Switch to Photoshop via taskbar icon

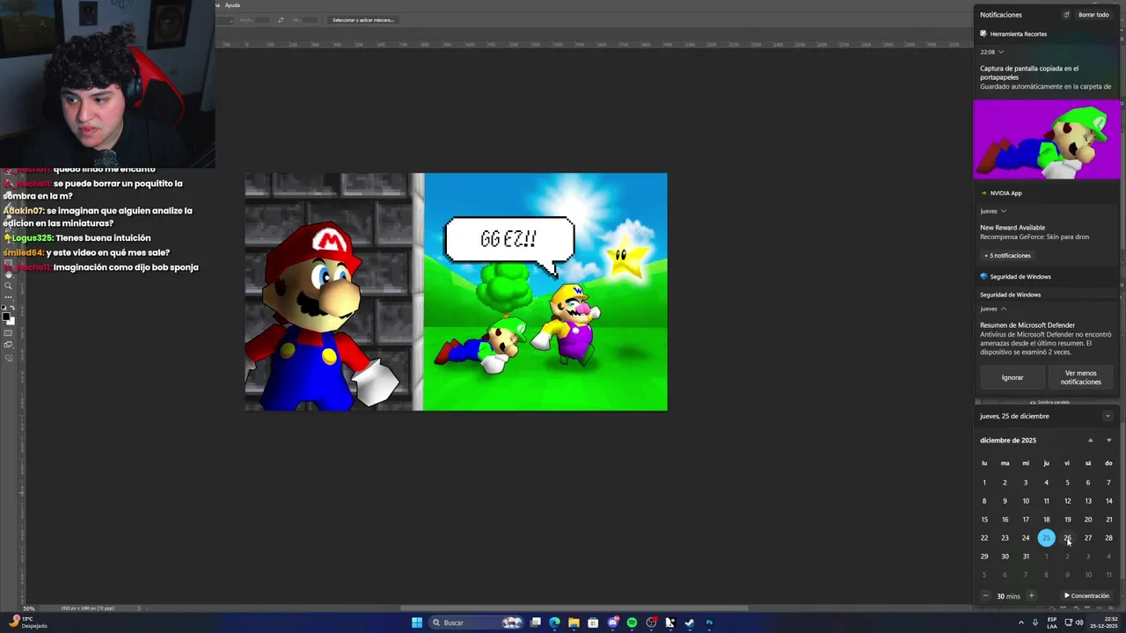pyautogui.click(x=709, y=622)
